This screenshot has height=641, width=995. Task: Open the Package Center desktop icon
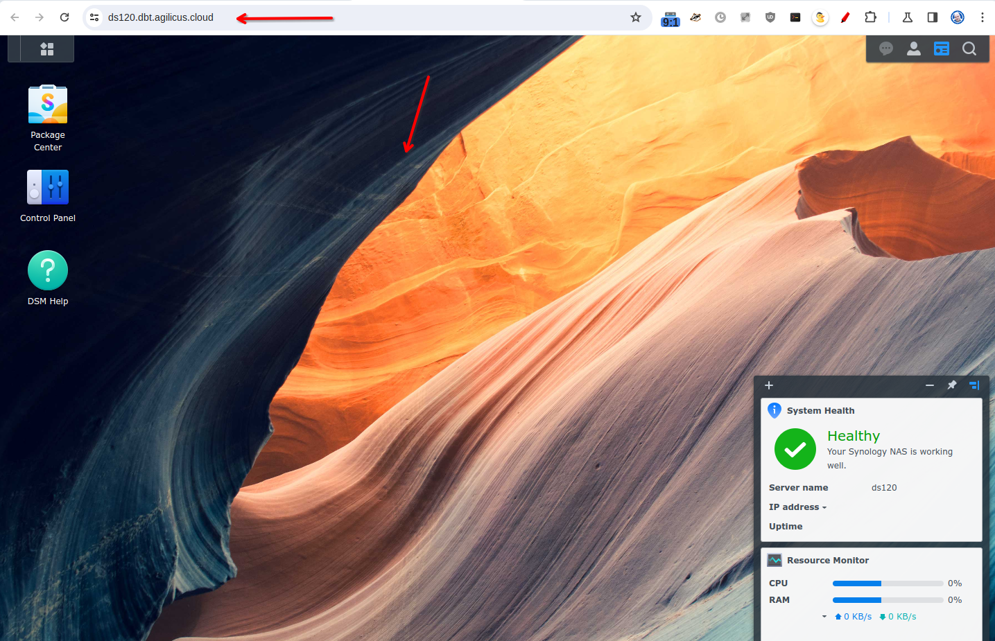[x=48, y=105]
